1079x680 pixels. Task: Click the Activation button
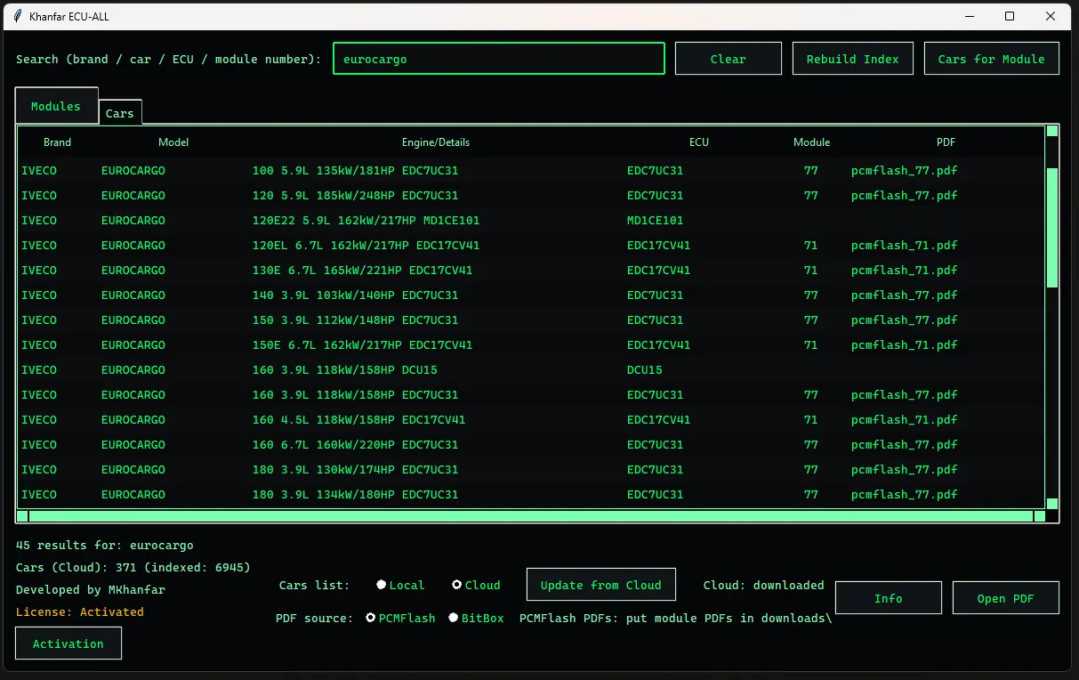68,643
